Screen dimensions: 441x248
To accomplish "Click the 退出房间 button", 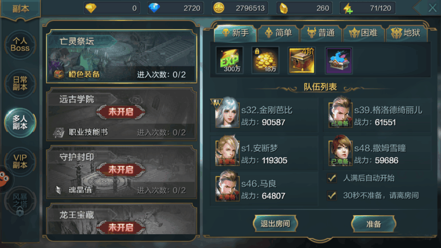I will point(275,224).
